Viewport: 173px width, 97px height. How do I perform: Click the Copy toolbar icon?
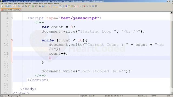(x=26, y=6)
